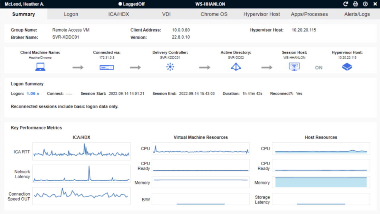Open the SVR-XDDC01 Delivery Controller icon

170,67
